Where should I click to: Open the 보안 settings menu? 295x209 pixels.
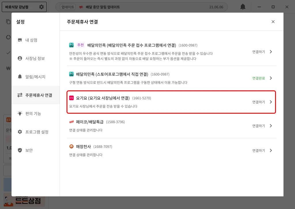tap(36, 150)
